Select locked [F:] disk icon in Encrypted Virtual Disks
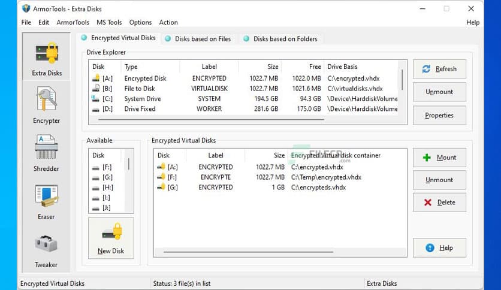 161,177
